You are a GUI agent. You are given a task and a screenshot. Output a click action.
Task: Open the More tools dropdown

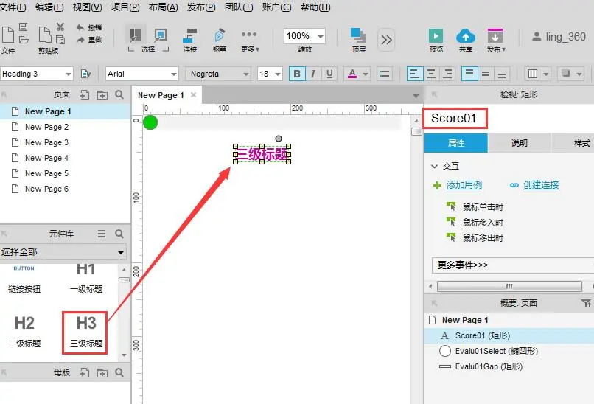point(249,39)
